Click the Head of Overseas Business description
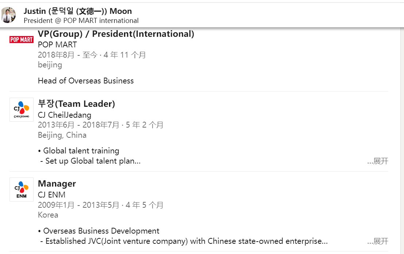 [86, 81]
